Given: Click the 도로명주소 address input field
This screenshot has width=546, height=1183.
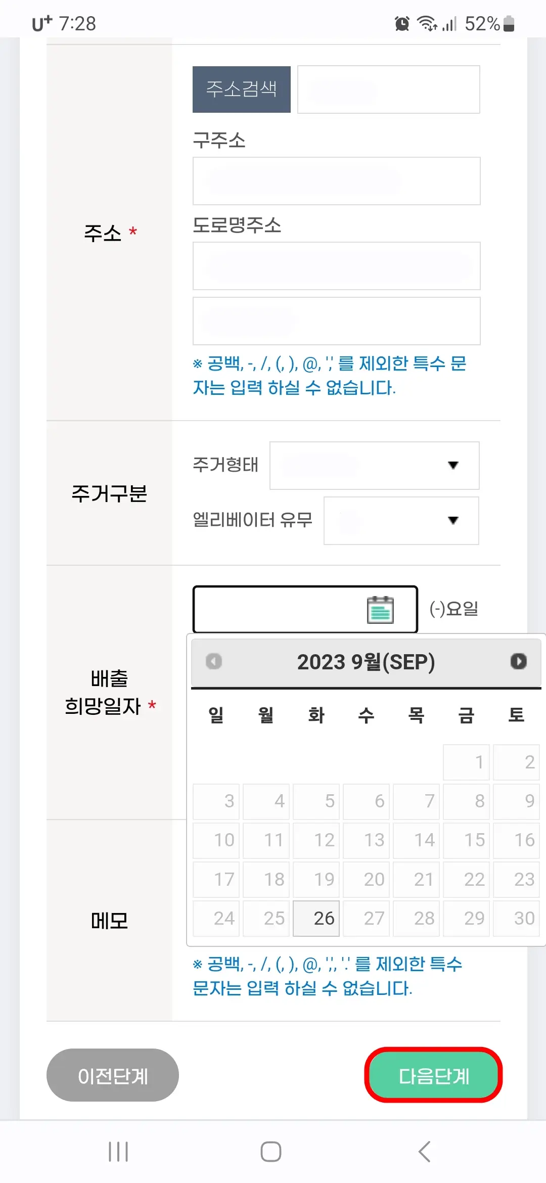Looking at the screenshot, I should click(x=336, y=265).
